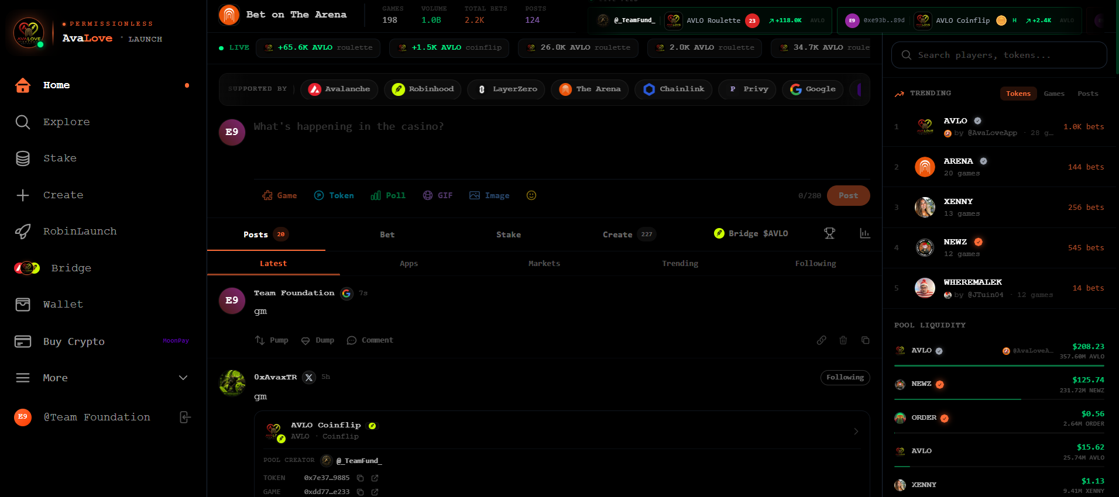1119x497 pixels.
Task: Add a GIF to the post
Action: 438,196
